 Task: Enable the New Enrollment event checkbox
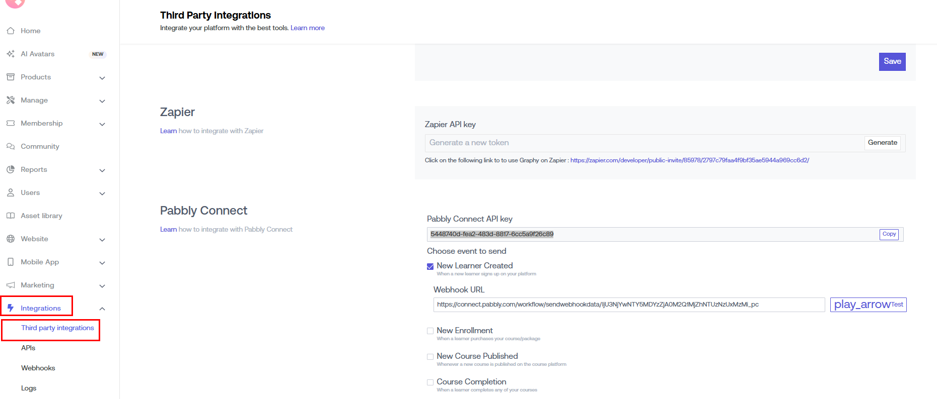[x=430, y=331]
